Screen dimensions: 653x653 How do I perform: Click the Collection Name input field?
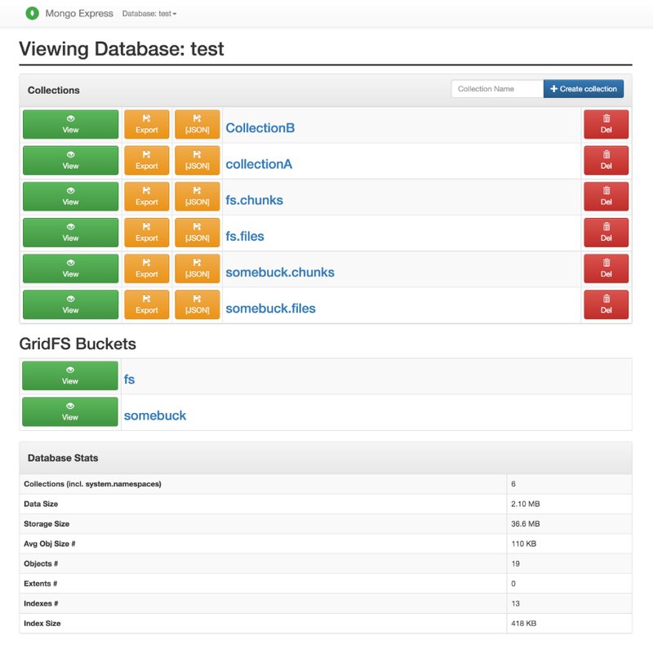click(x=497, y=89)
